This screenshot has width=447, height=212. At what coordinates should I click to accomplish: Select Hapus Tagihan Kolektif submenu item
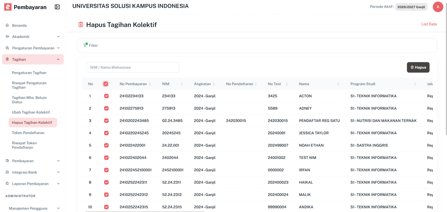click(33, 123)
